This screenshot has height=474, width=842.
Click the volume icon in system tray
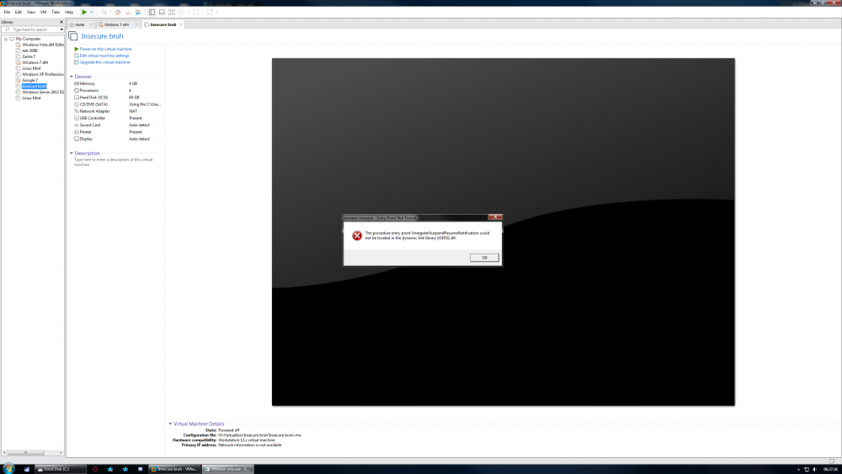pos(814,469)
